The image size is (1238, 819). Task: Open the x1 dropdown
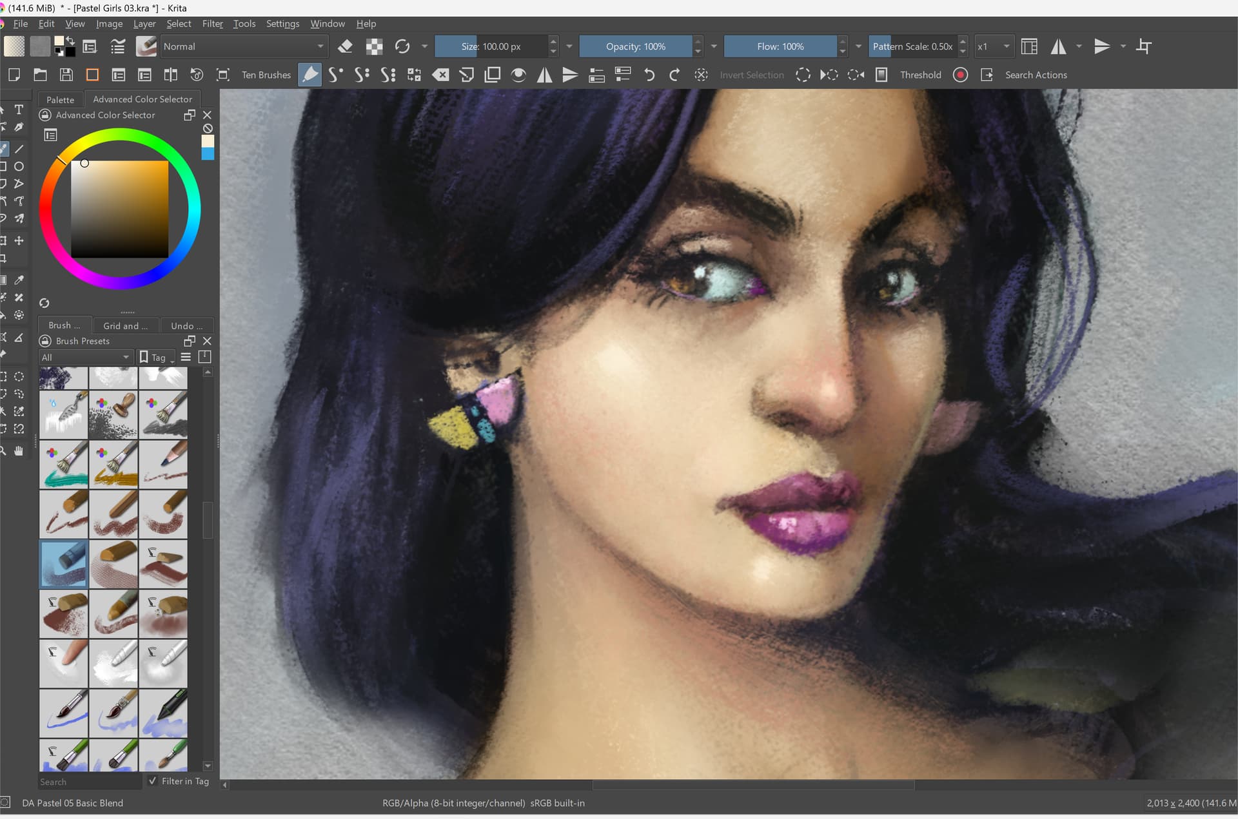click(994, 46)
